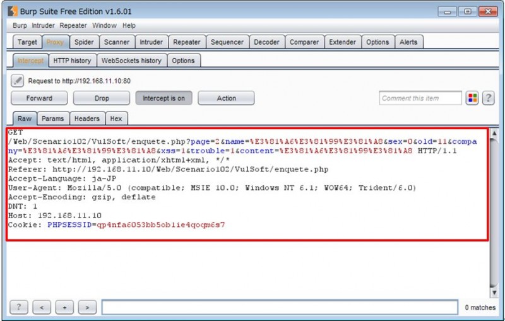This screenshot has width=505, height=321.
Task: Click the User-Agent header line
Action: coord(212,187)
